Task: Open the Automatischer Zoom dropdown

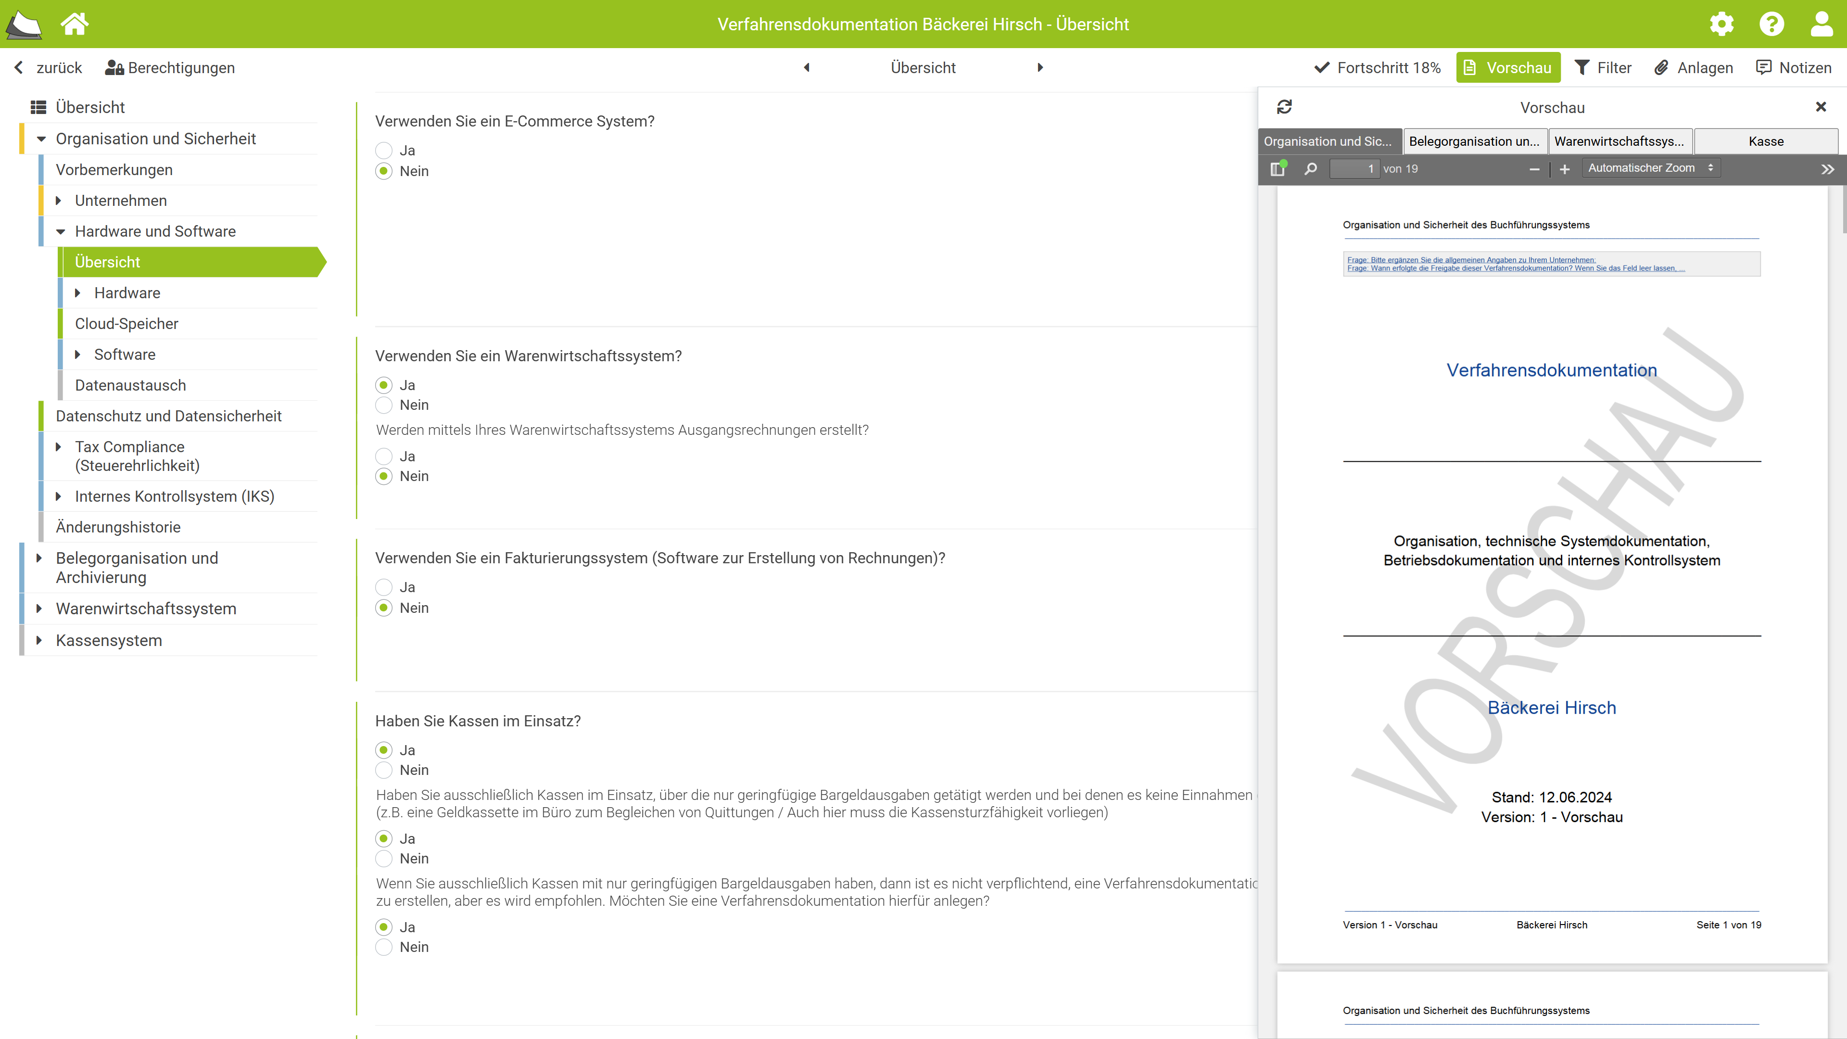Action: [1651, 168]
